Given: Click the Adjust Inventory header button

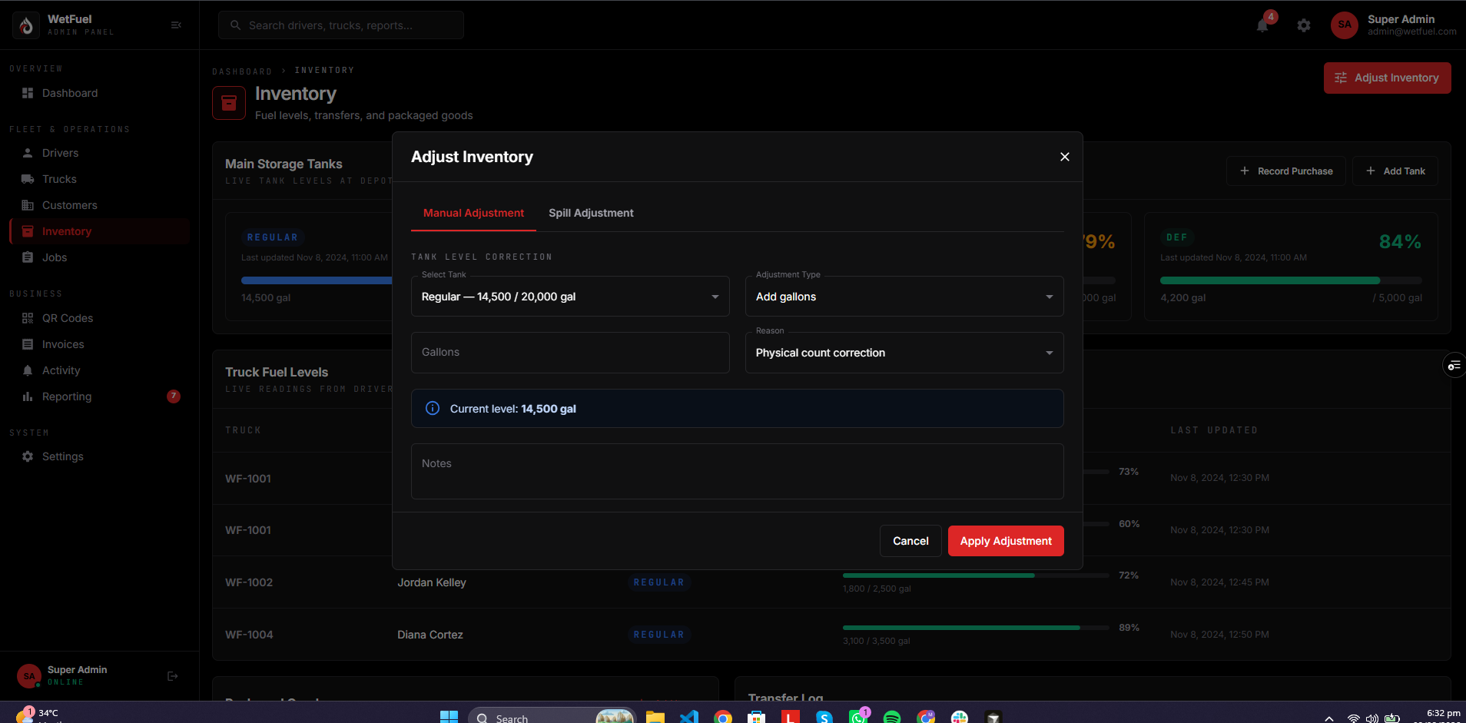Looking at the screenshot, I should 1387,78.
